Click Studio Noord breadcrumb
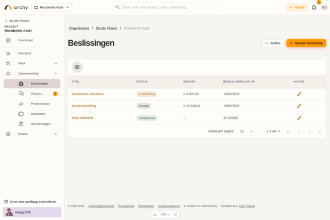This screenshot has height=220, width=330. [x=107, y=28]
